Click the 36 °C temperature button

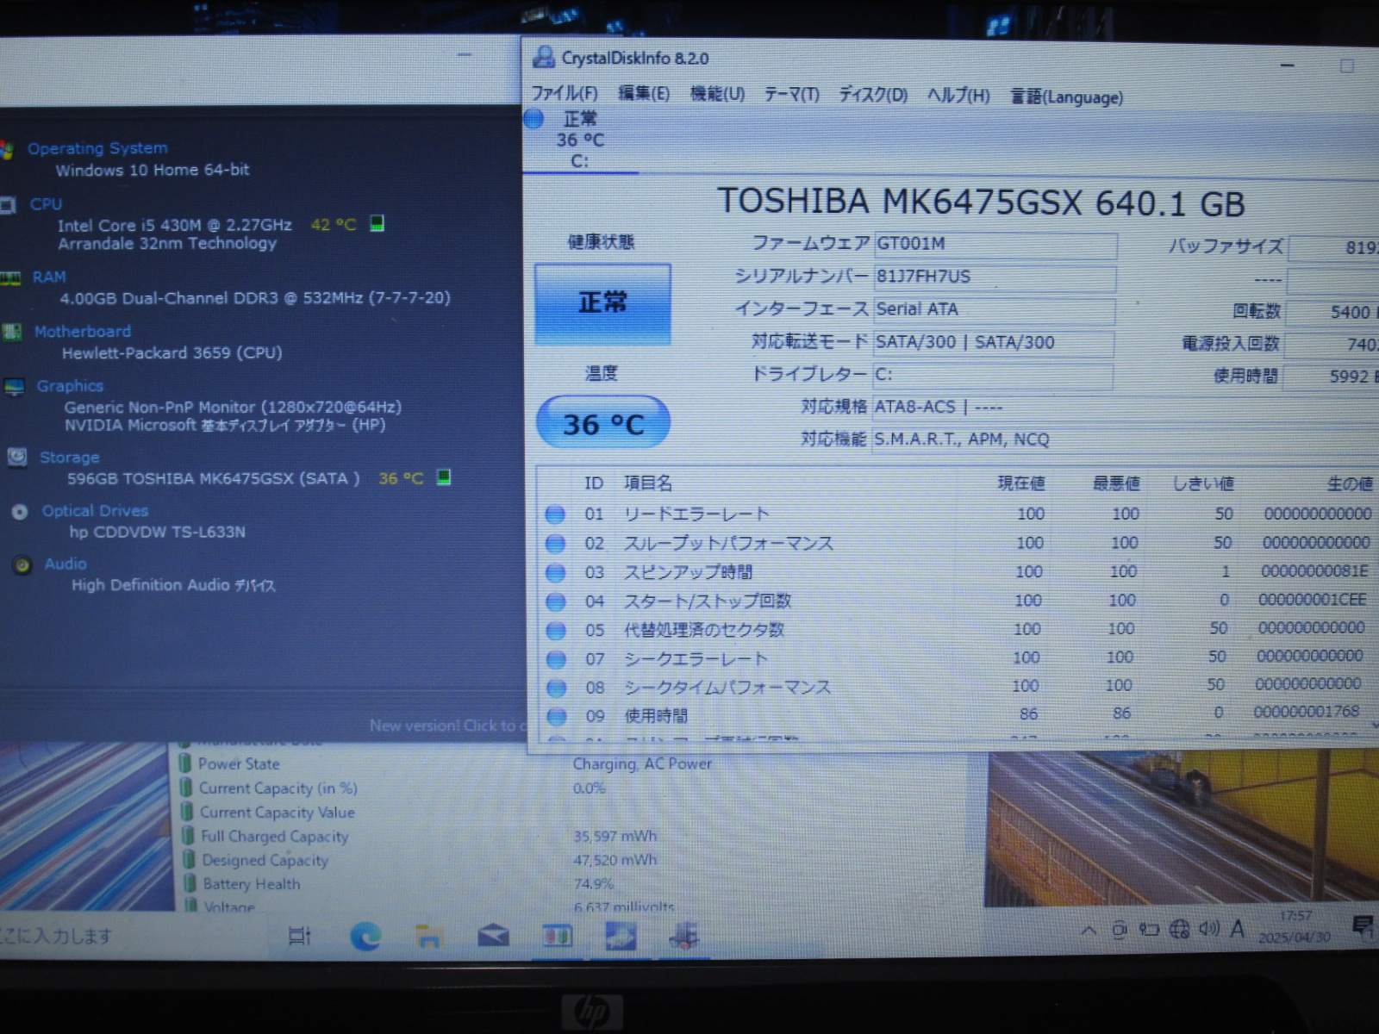(x=602, y=423)
